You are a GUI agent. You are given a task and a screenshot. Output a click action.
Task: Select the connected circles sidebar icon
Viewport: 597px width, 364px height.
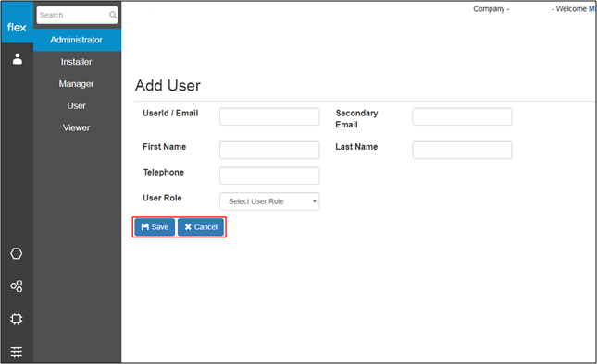[x=17, y=286]
